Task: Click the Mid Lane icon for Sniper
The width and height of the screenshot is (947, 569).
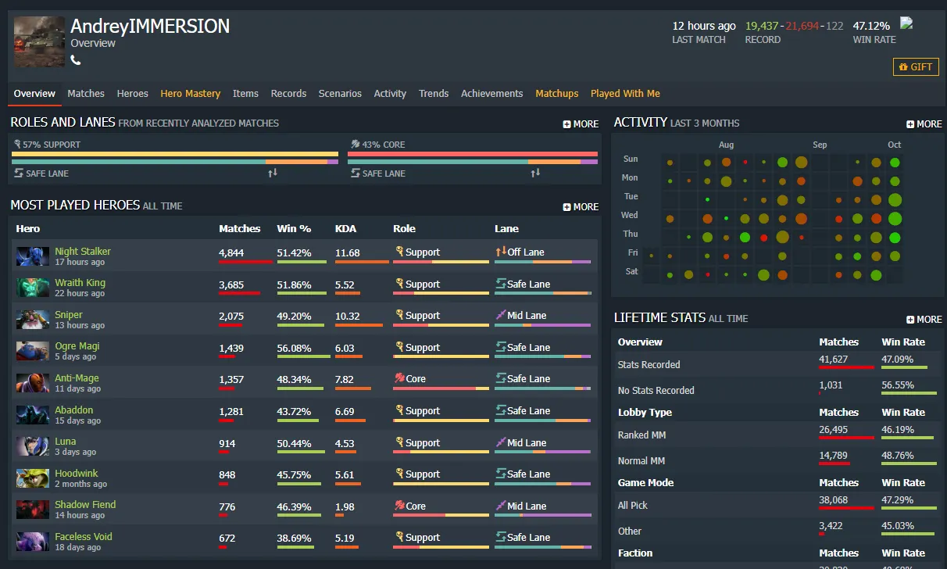Action: pos(501,315)
